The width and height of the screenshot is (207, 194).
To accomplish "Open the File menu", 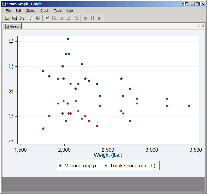I will (x=8, y=11).
